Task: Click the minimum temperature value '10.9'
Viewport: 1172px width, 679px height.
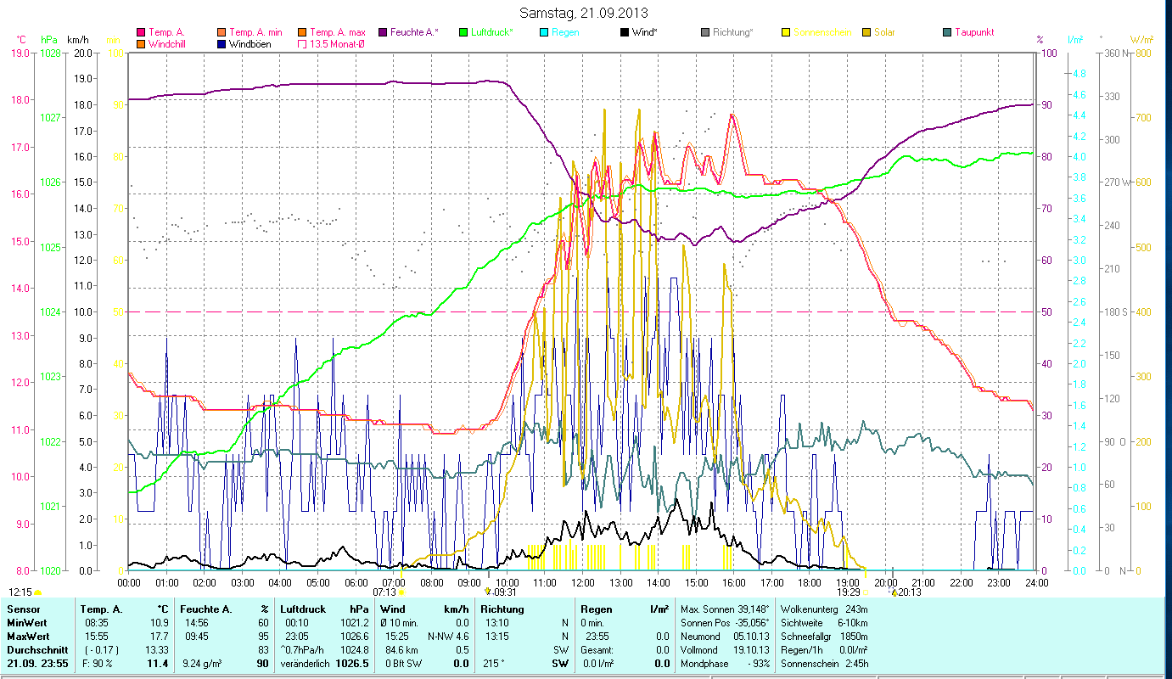Action: [160, 622]
